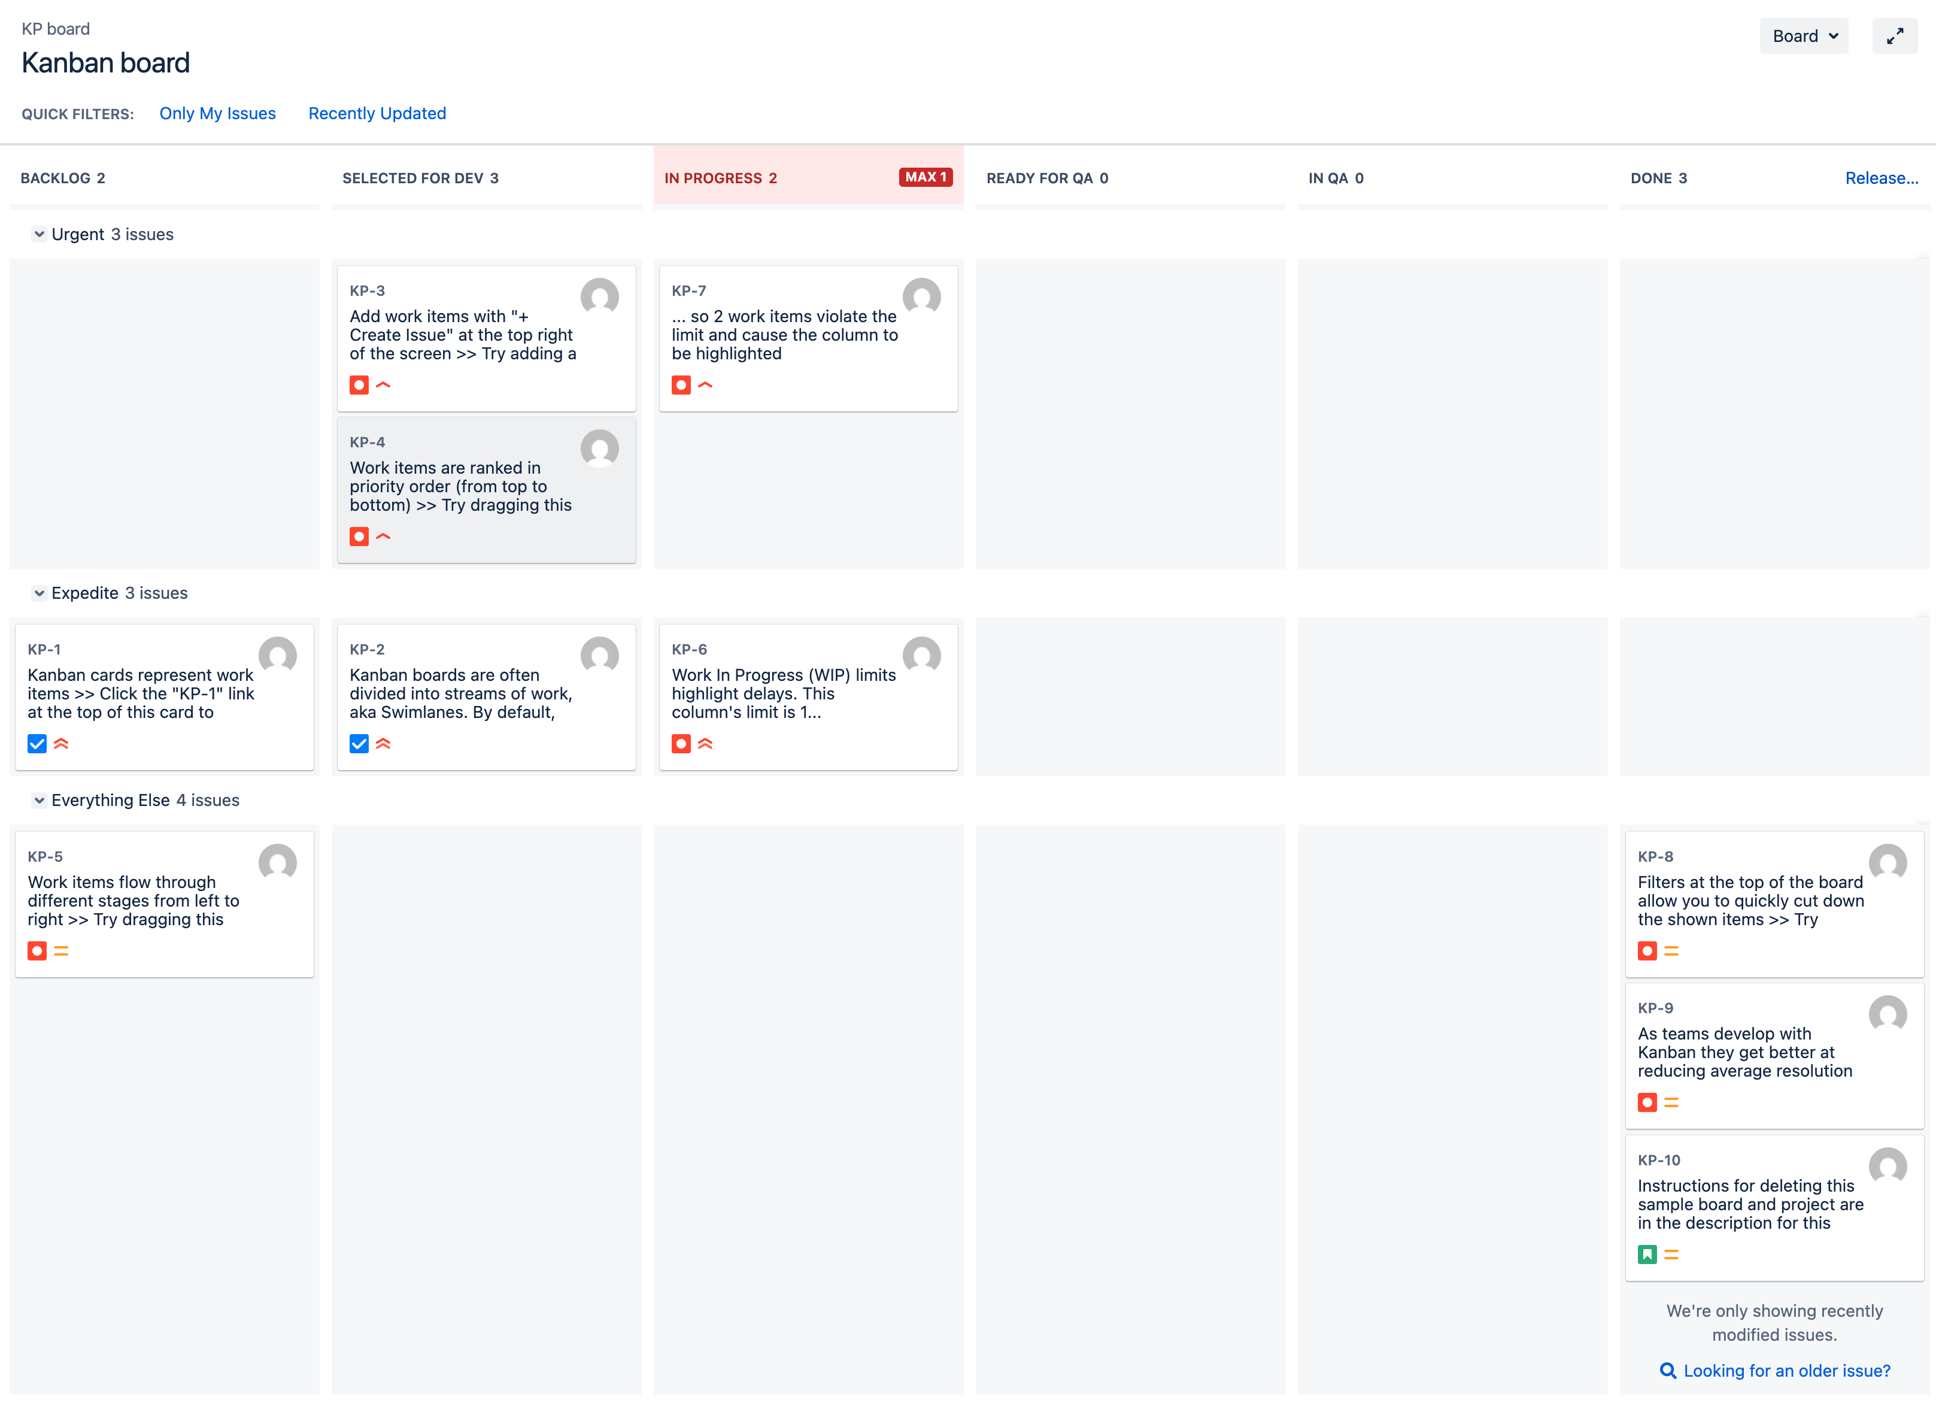Click the assignee avatar on KP-5
The height and width of the screenshot is (1406, 1936).
tap(277, 862)
